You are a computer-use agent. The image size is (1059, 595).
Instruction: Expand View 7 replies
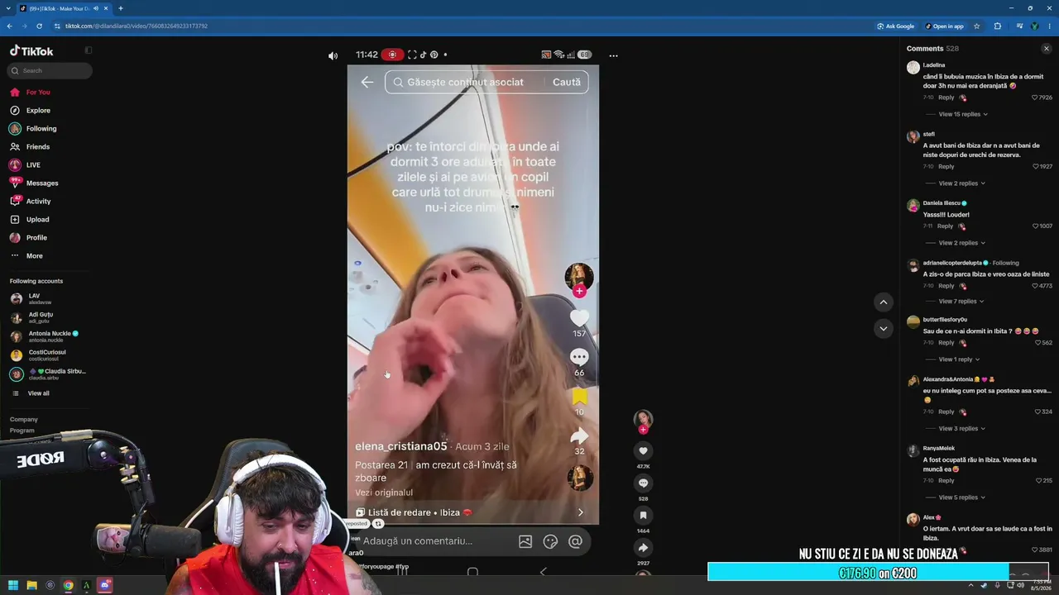click(961, 302)
